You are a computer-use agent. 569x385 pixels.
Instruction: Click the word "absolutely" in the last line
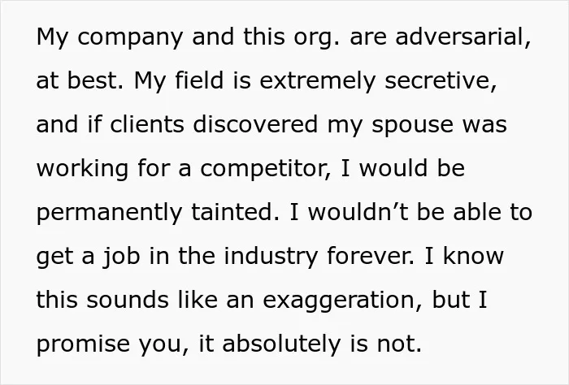(x=281, y=344)
